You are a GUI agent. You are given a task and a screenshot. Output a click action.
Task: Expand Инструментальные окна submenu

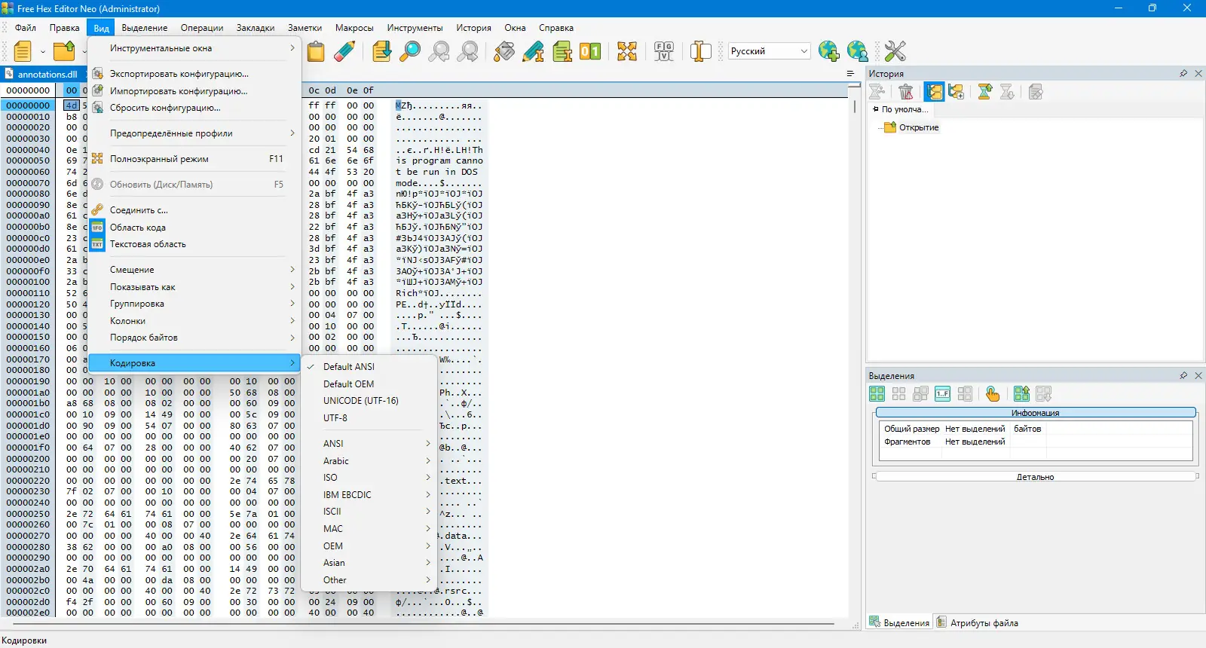pos(194,48)
